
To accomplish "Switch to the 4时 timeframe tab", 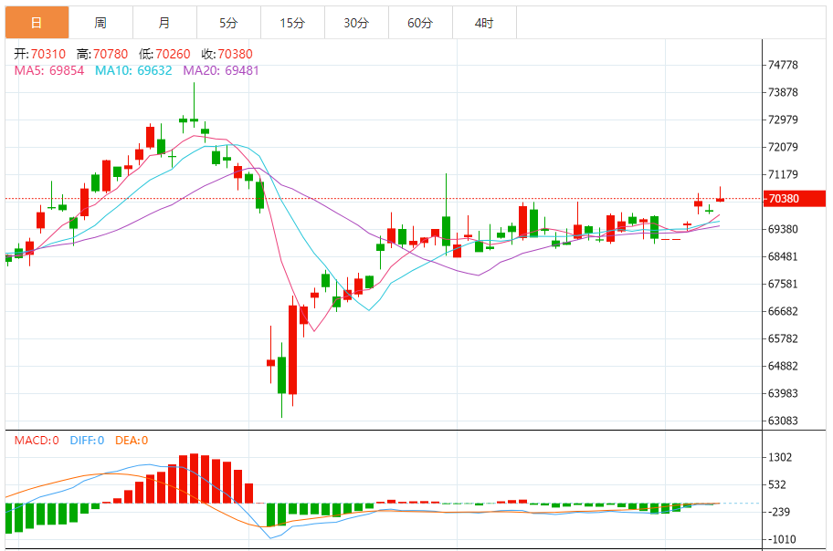I will (484, 23).
